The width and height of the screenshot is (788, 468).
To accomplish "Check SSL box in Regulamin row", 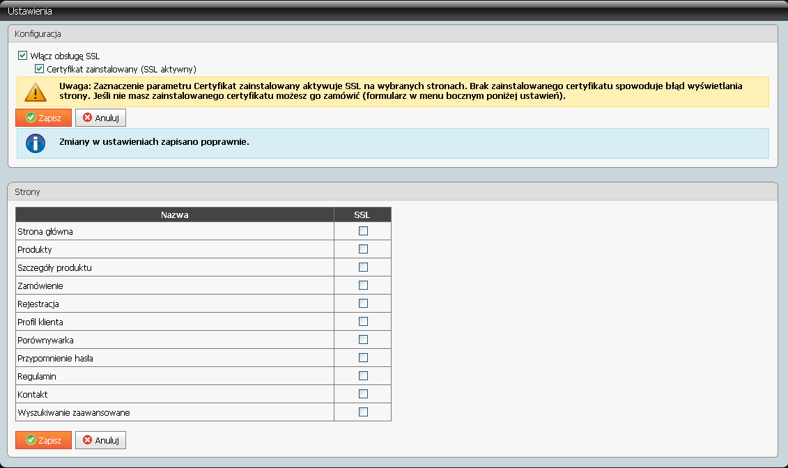I will [x=363, y=375].
